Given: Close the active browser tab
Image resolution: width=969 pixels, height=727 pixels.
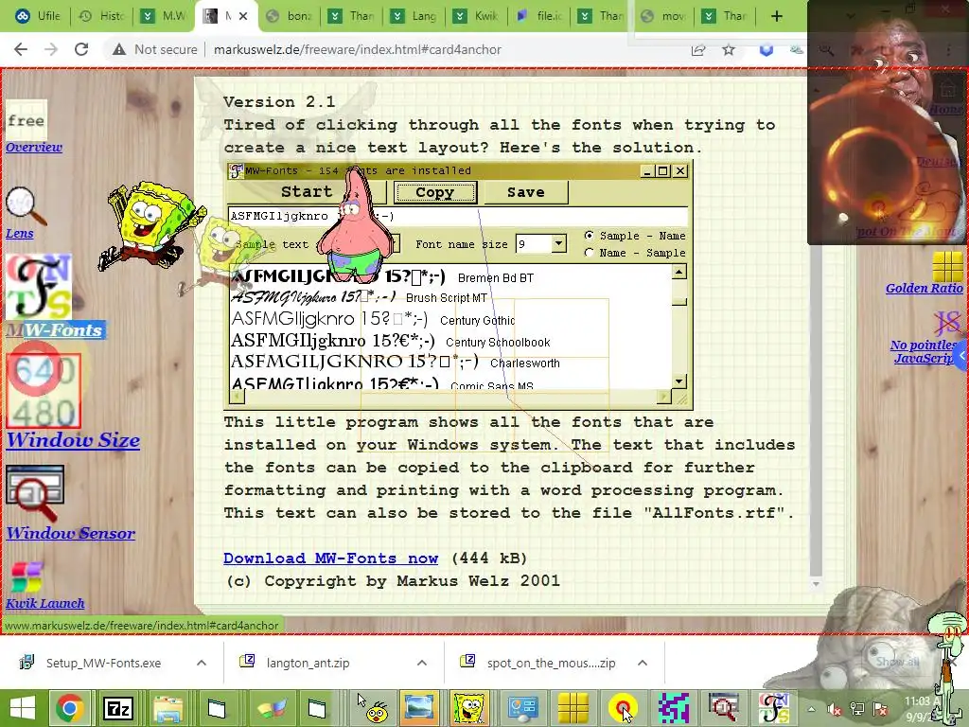Looking at the screenshot, I should click(x=243, y=16).
